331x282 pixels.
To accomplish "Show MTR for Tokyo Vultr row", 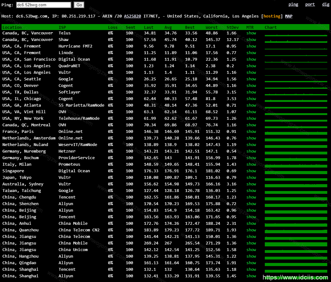I will [x=251, y=178].
